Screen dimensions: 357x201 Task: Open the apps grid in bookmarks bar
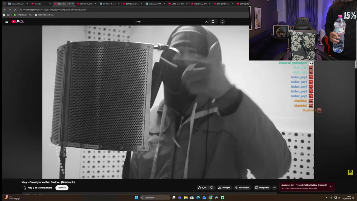click(8, 15)
